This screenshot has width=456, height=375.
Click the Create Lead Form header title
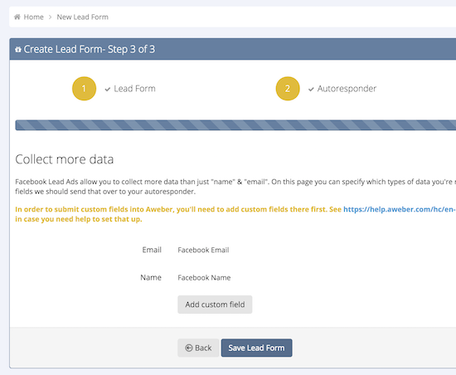click(x=89, y=49)
